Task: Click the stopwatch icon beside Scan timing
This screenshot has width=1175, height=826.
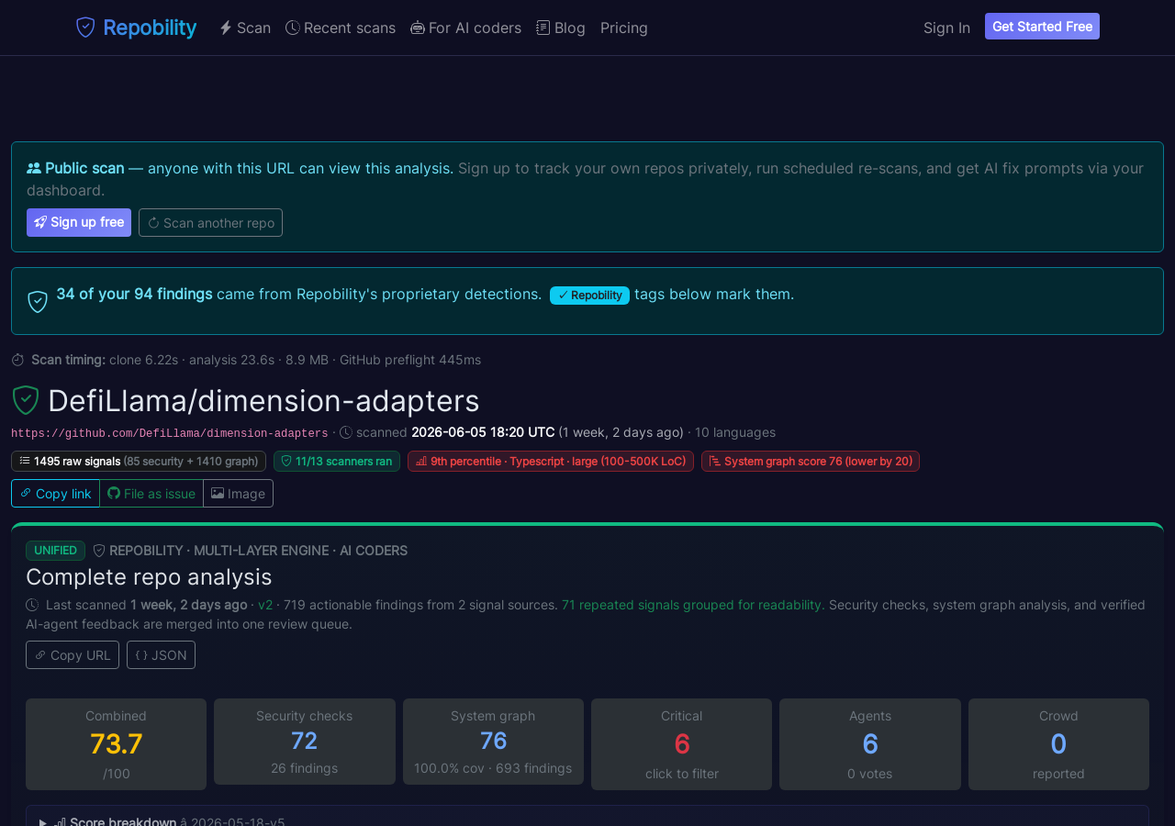Action: (x=17, y=360)
